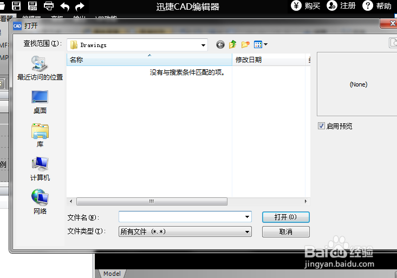
Task: Close the 打开 dialog
Action: click(x=390, y=23)
